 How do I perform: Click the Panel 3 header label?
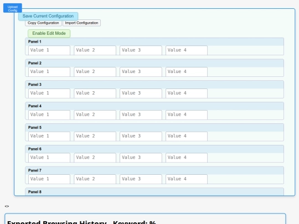pyautogui.click(x=35, y=85)
